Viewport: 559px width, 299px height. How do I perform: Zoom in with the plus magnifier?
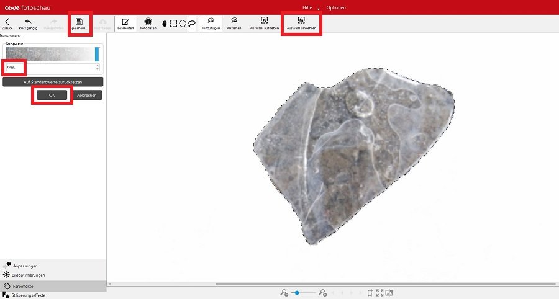pyautogui.click(x=322, y=293)
